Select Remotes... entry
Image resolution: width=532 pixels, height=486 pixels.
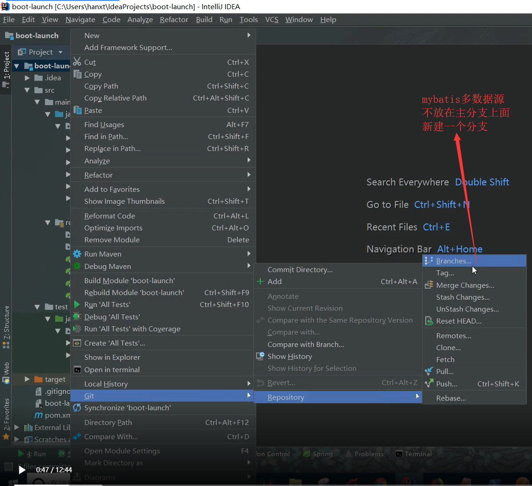click(x=474, y=336)
